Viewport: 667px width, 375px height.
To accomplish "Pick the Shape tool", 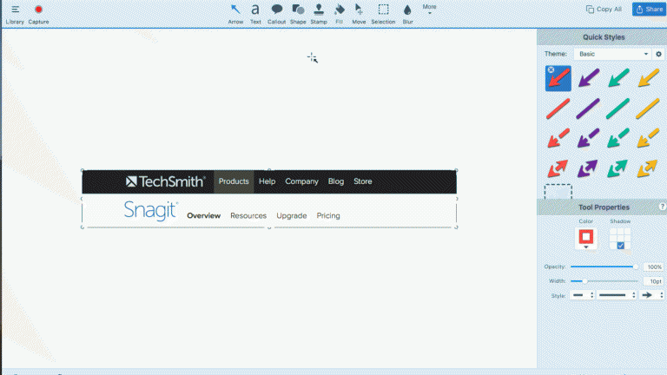I will pos(298,14).
